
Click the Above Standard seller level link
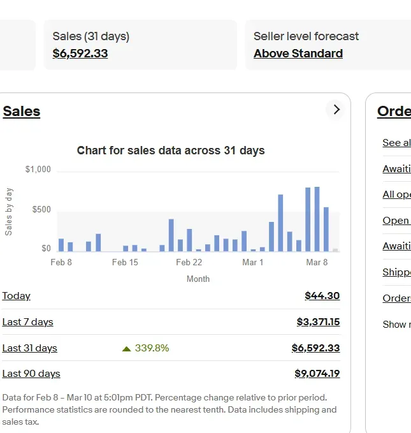[298, 54]
